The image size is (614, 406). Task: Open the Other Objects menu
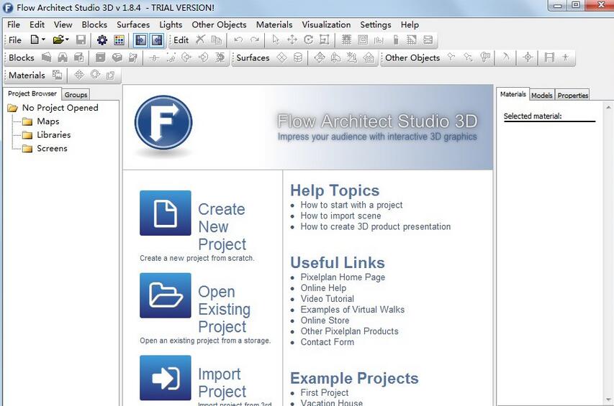[x=219, y=24]
